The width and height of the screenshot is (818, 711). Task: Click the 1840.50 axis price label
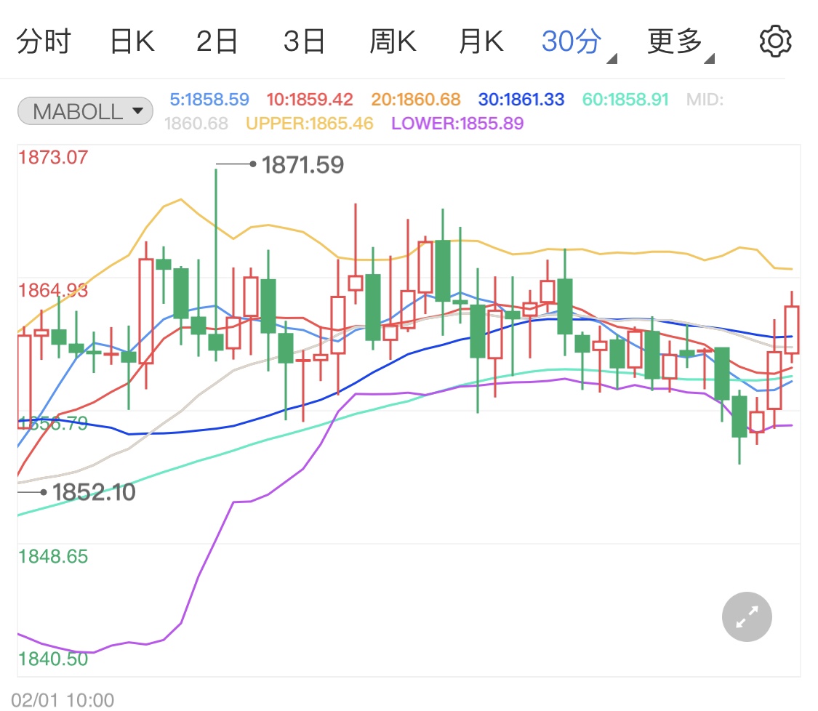[53, 659]
